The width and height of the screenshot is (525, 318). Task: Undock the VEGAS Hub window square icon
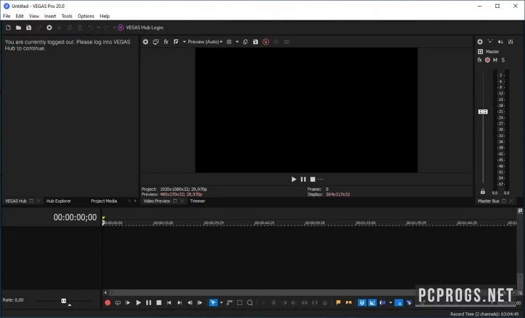pos(31,201)
